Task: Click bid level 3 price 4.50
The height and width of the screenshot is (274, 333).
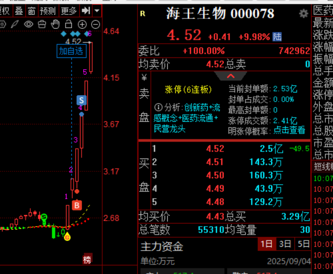Action: point(215,176)
